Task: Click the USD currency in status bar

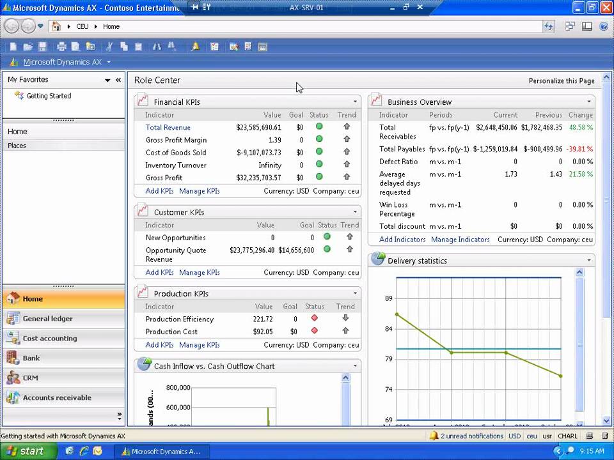Action: 514,436
